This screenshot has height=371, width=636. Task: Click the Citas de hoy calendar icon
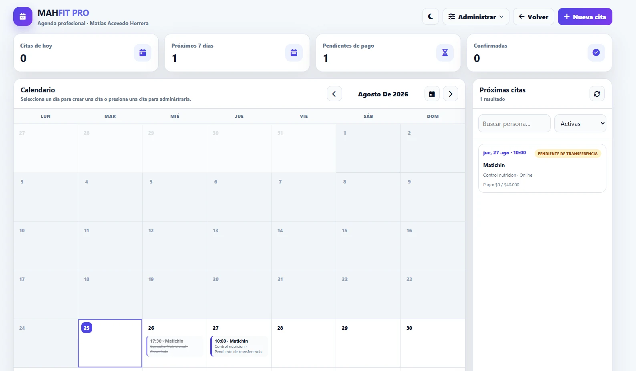tap(143, 53)
